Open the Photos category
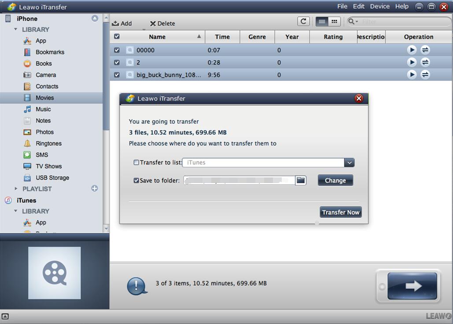Image resolution: width=453 pixels, height=324 pixels. [44, 132]
